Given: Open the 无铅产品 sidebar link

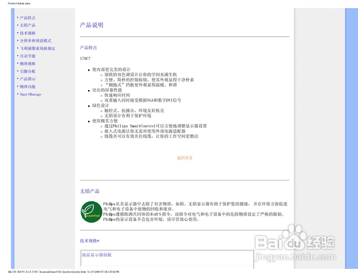Looking at the screenshot, I should (x=28, y=25).
